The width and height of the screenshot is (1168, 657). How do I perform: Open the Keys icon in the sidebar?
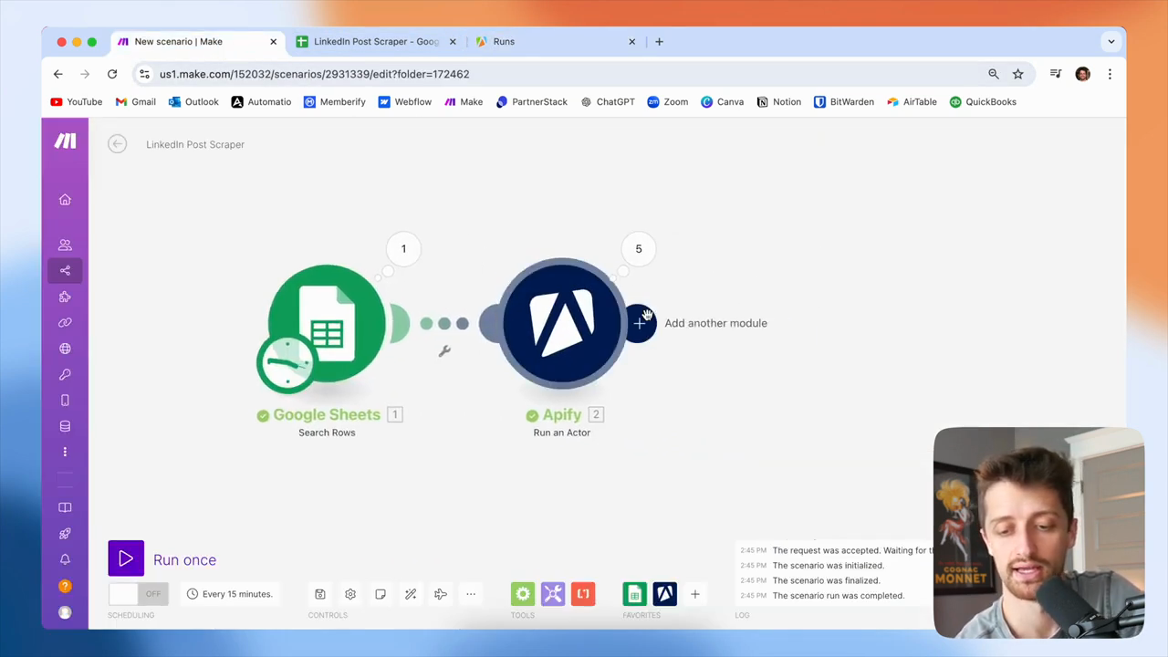click(65, 374)
